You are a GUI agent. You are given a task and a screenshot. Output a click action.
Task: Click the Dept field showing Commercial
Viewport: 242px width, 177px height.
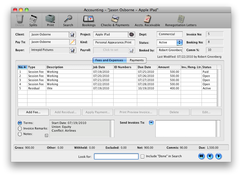pyautogui.click(x=170, y=34)
